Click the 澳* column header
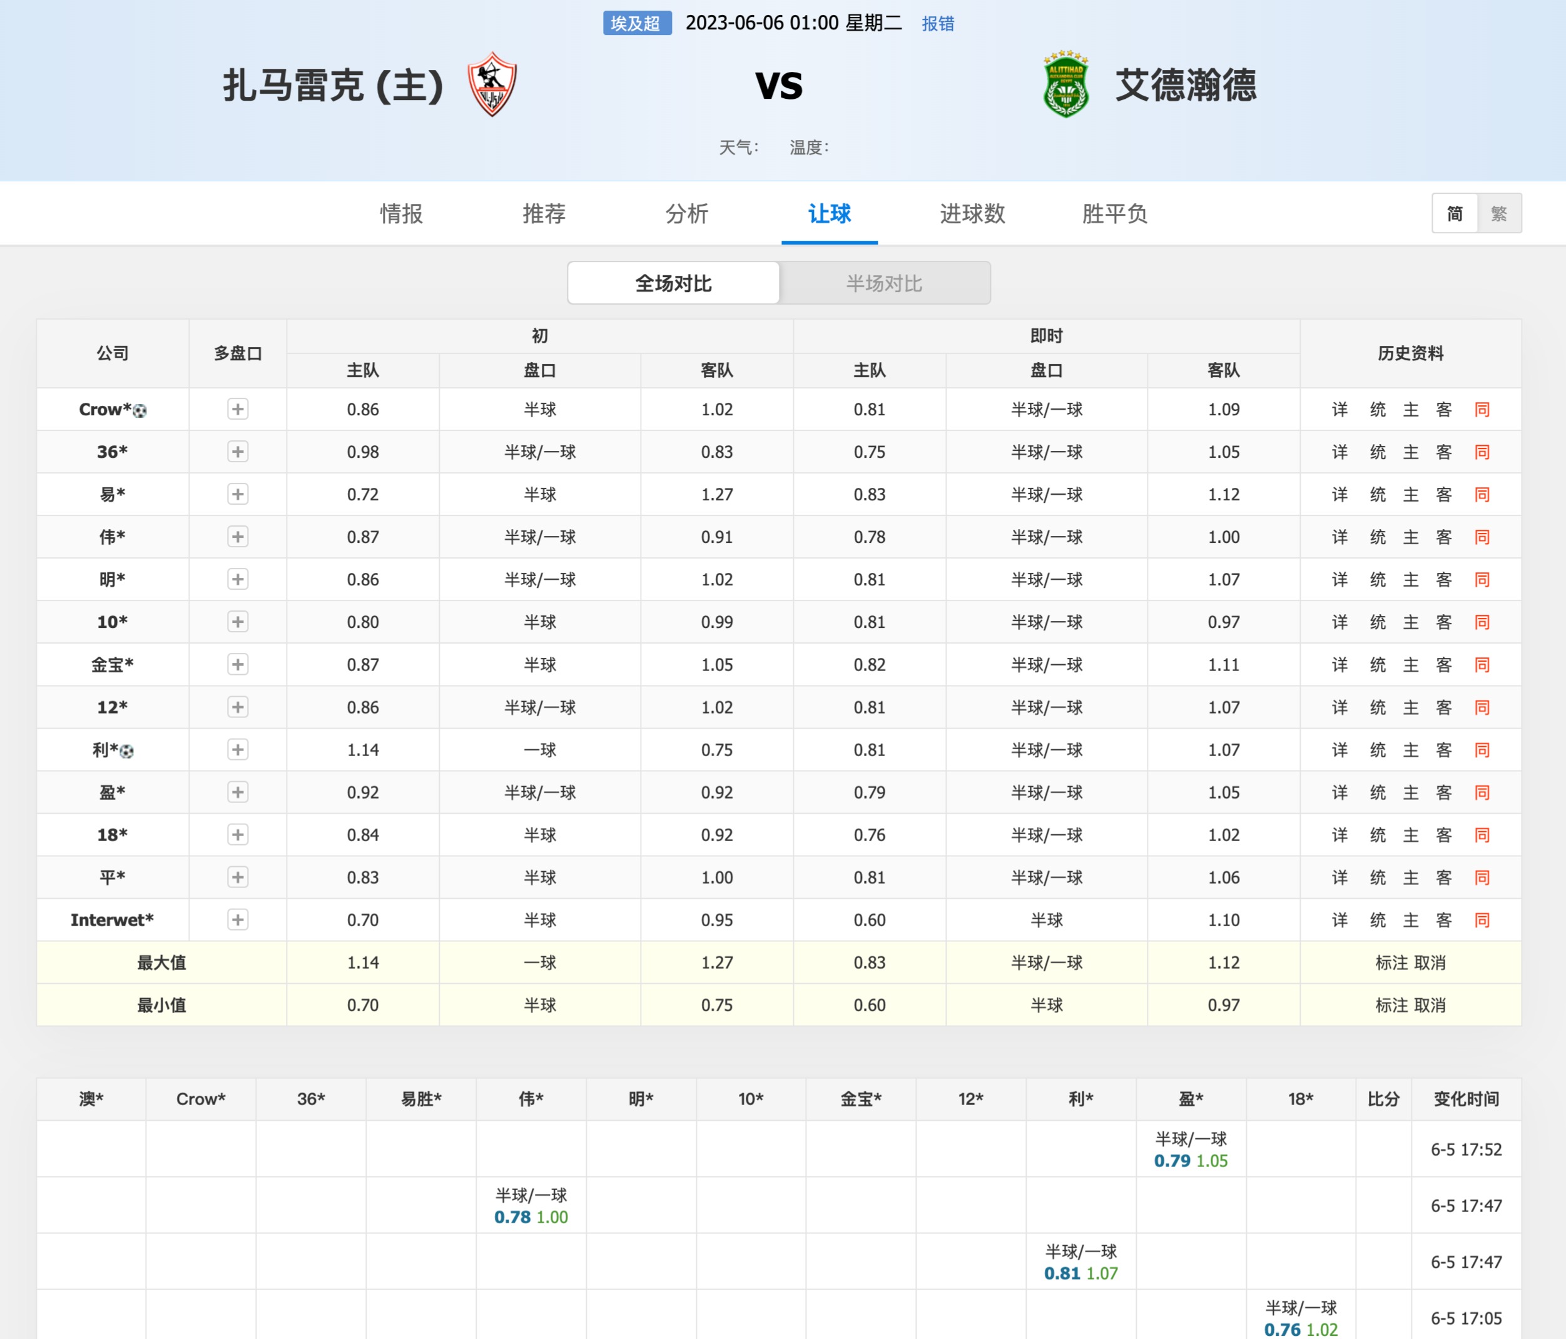 coord(91,1099)
